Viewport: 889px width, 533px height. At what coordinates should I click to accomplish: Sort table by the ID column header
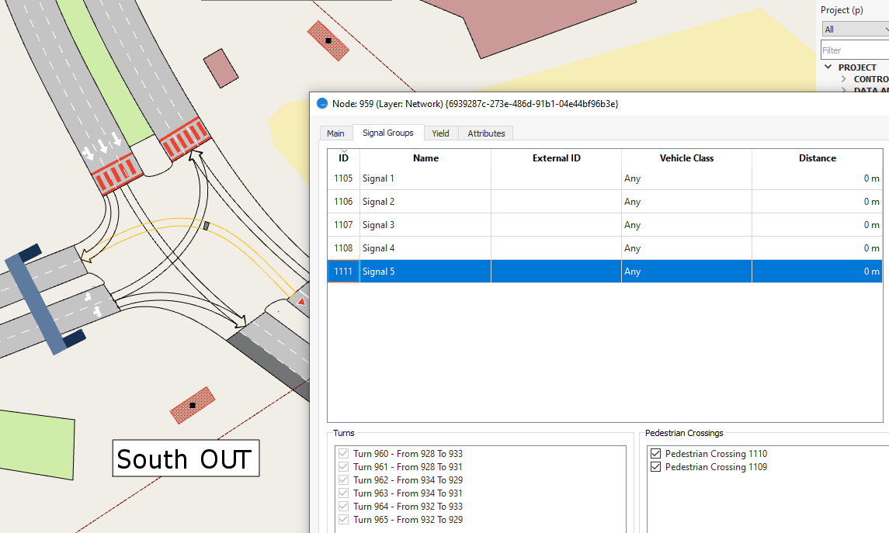point(343,158)
